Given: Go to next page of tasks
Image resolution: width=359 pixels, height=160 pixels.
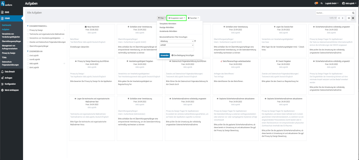Looking at the screenshot, I should pyautogui.click(x=343, y=18).
